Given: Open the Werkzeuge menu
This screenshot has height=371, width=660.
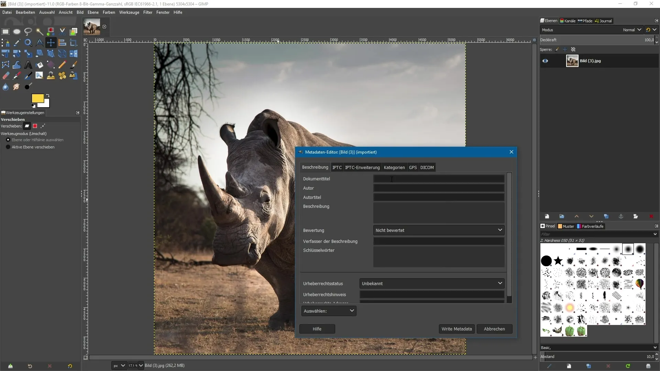Looking at the screenshot, I should coord(129,12).
